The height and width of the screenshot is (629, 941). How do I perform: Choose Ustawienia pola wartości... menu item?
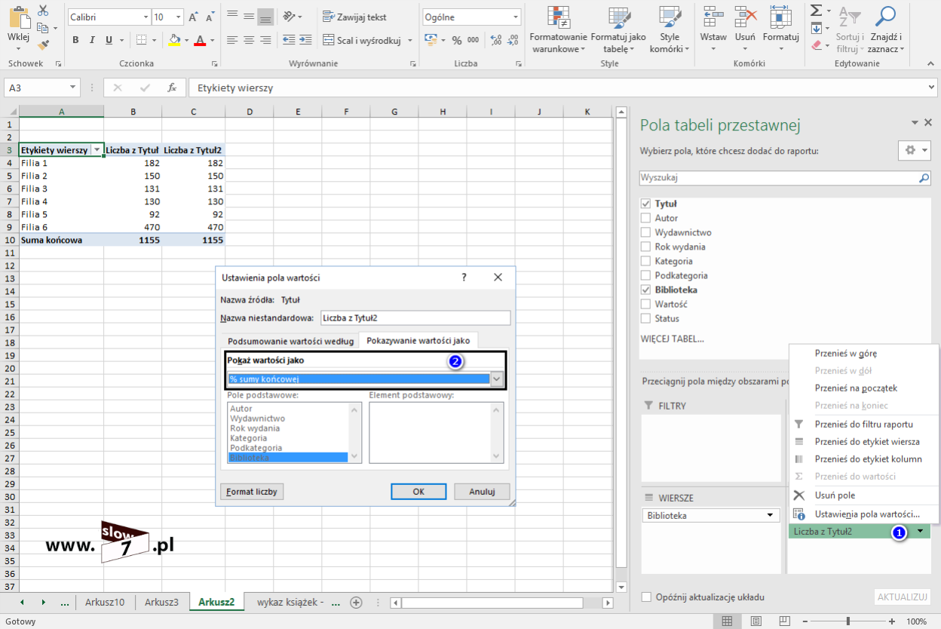pos(864,514)
